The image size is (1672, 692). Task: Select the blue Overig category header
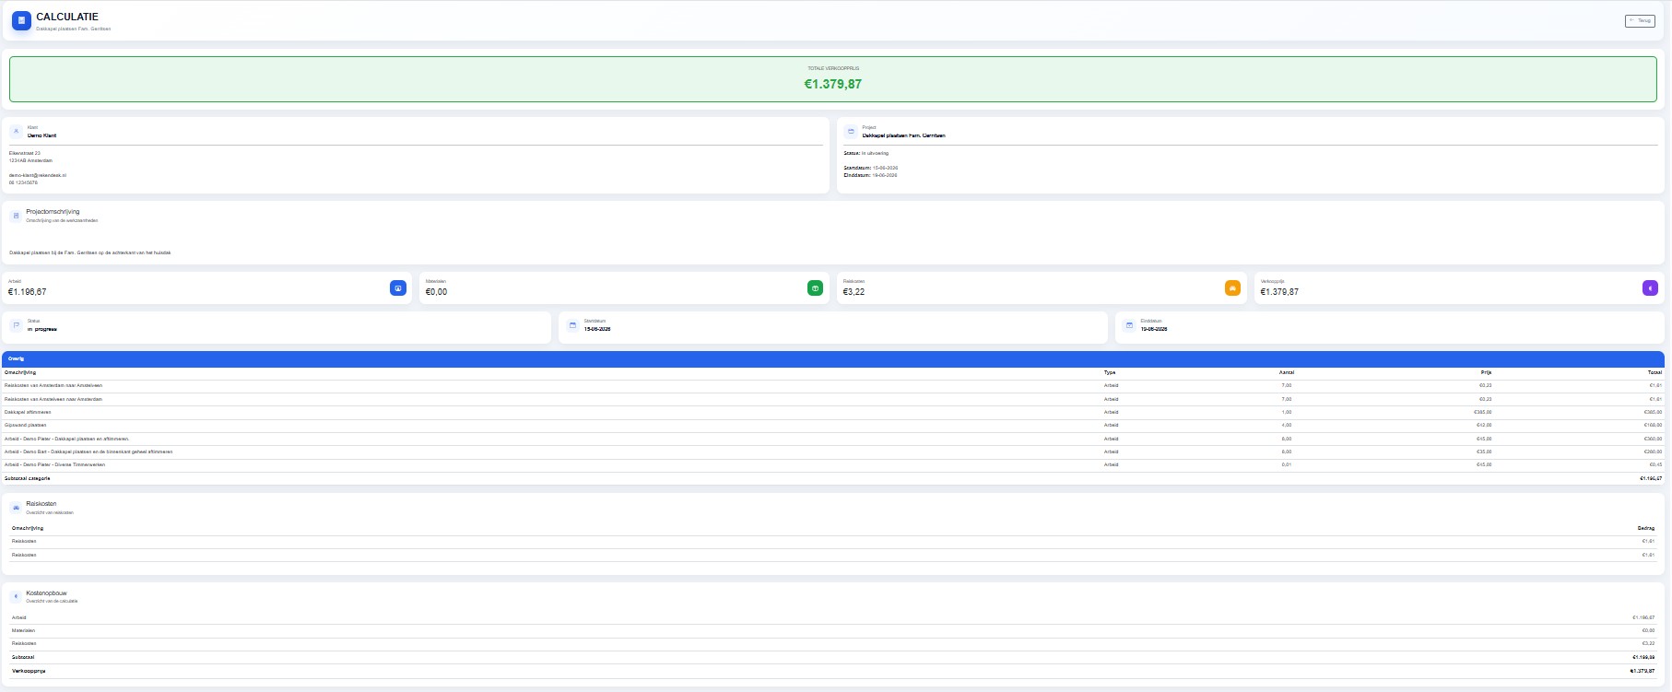coord(833,358)
